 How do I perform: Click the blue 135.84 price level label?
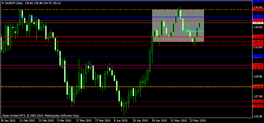258,17
